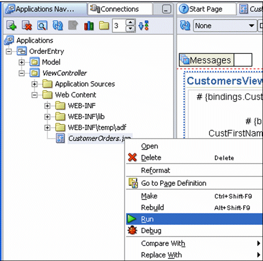263x261 pixels.
Task: Click the Model project folder icon
Action: (x=35, y=62)
